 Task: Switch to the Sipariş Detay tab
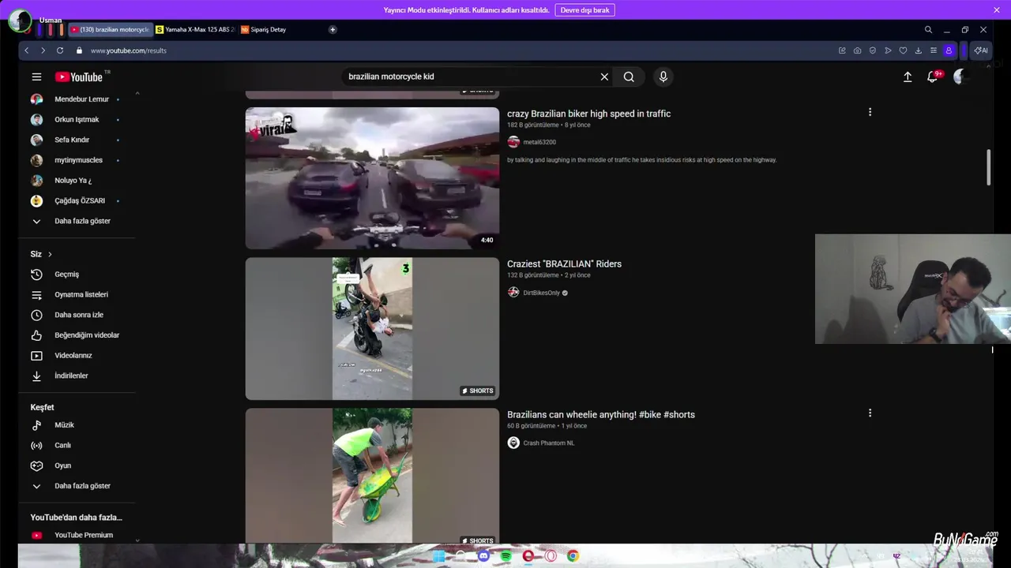coord(264,29)
